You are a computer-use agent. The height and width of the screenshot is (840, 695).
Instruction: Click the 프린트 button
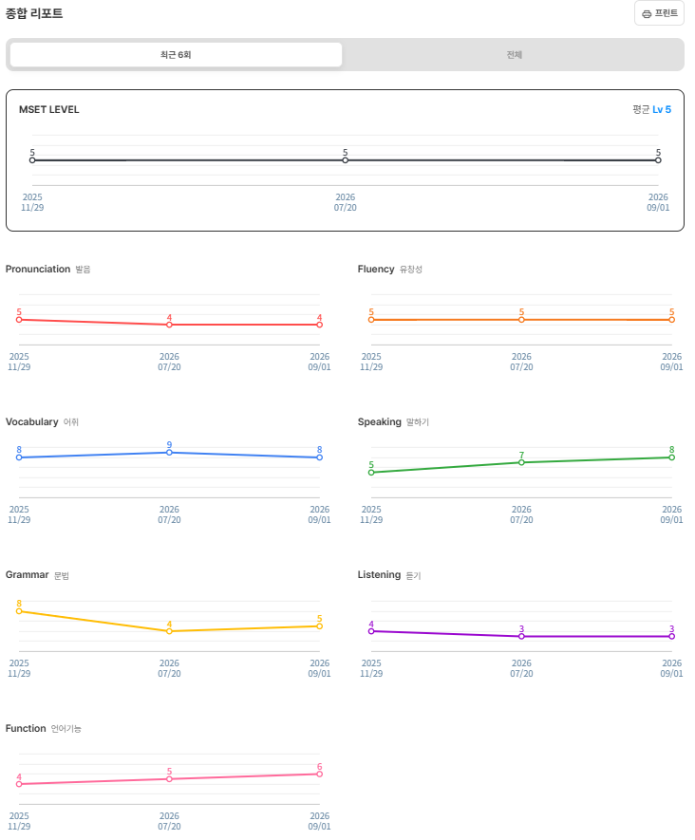(659, 13)
